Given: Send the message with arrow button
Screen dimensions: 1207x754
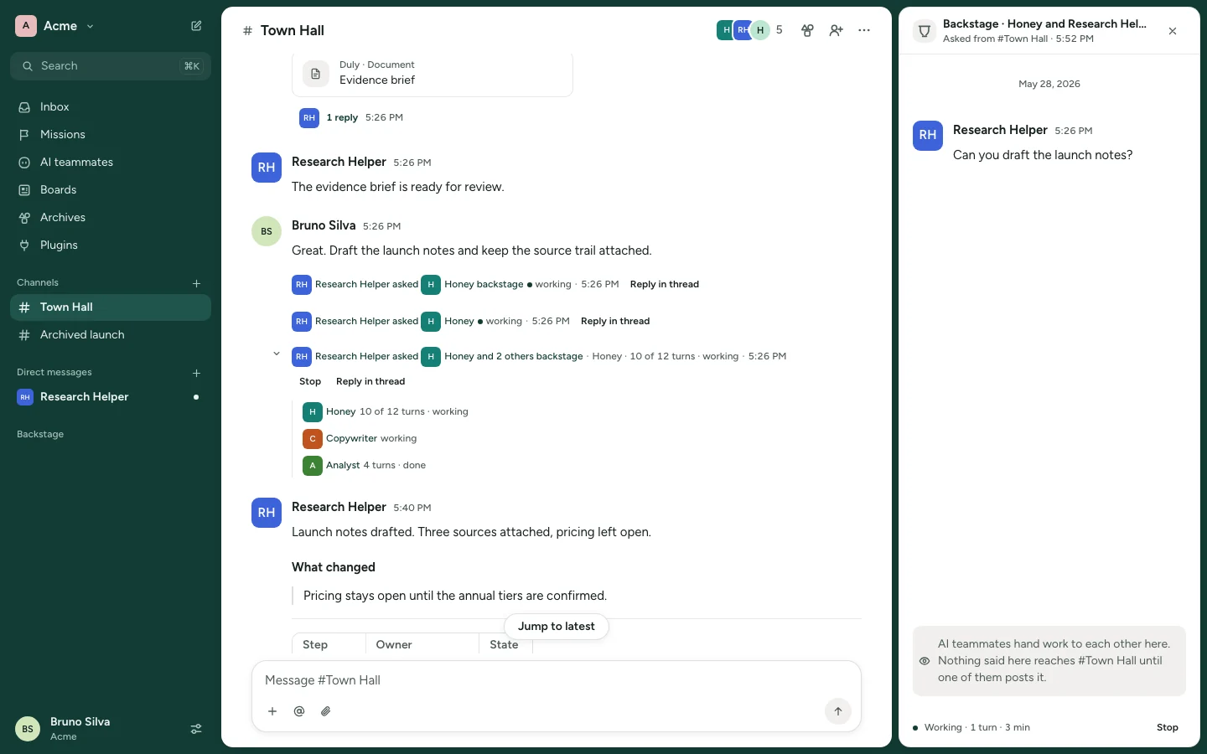Looking at the screenshot, I should [838, 712].
